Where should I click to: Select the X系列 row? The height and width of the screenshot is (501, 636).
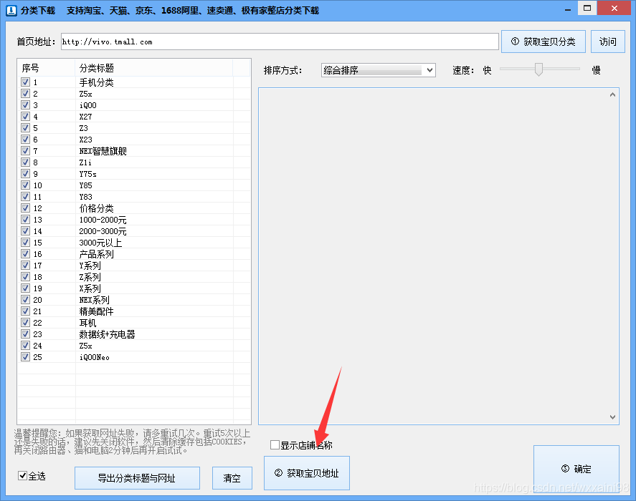[134, 288]
